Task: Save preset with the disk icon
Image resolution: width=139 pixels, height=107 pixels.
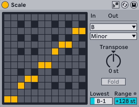Action: click(134, 5)
